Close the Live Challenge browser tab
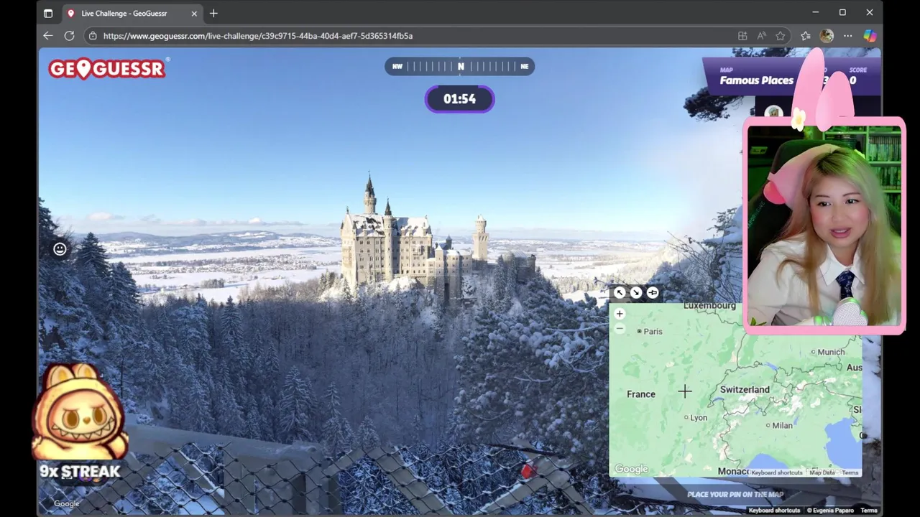Image resolution: width=920 pixels, height=517 pixels. (x=194, y=13)
